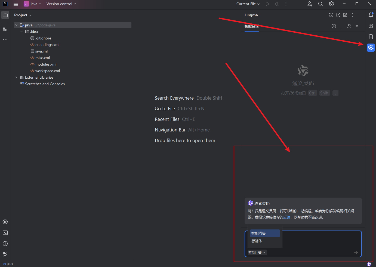
Task: Open the Notifications bell
Action: pyautogui.click(x=371, y=15)
